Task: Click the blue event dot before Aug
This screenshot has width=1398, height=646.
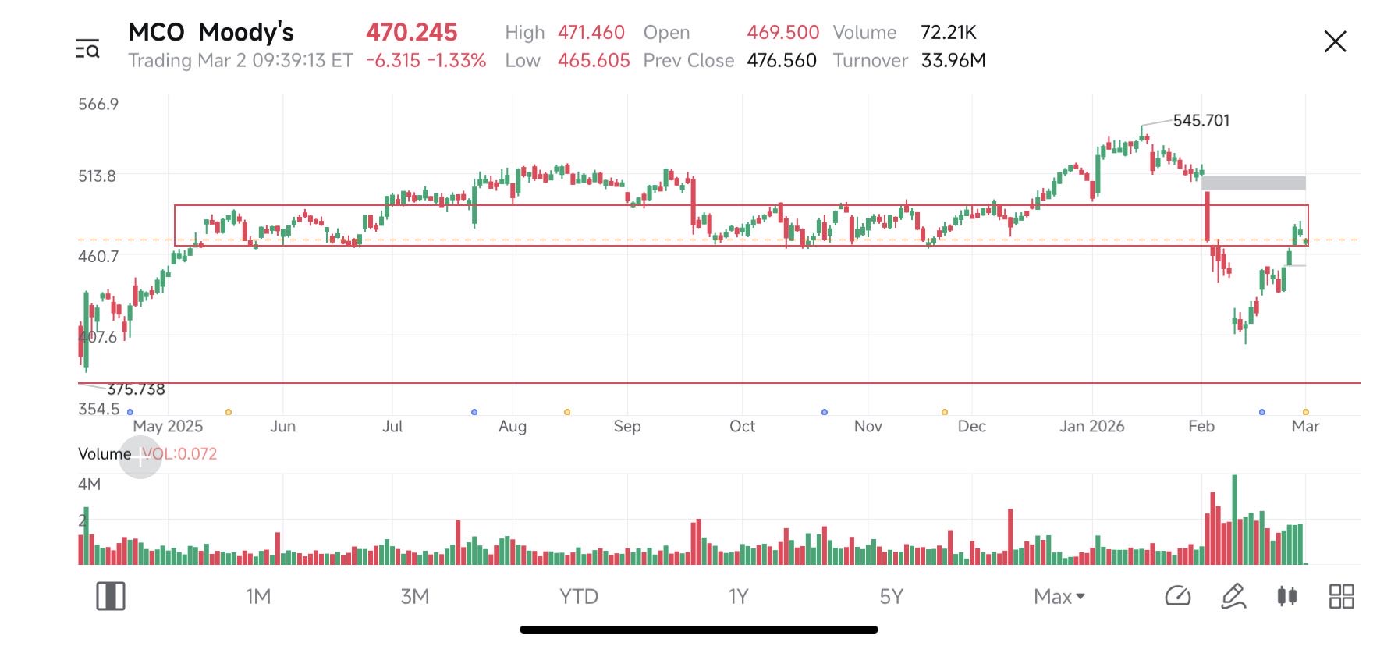Action: (x=474, y=412)
